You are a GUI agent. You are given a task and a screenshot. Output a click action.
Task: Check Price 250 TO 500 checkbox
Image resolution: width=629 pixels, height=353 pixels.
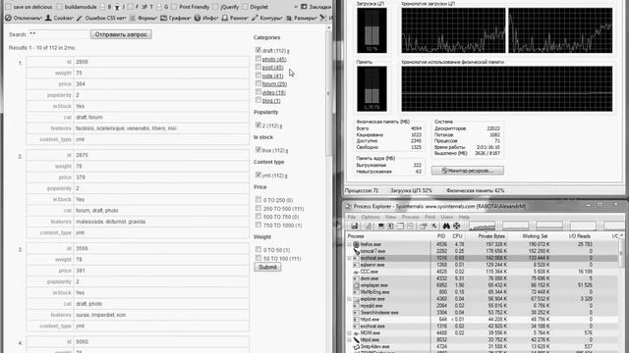tap(257, 208)
